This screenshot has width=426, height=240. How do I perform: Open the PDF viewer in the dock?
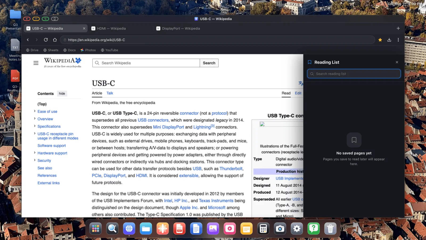click(x=179, y=229)
